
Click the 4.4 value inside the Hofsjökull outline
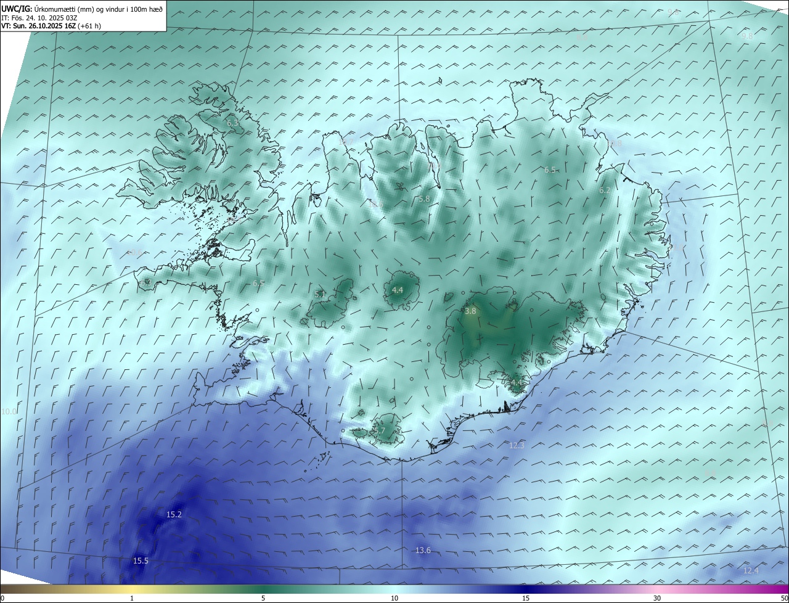tap(398, 290)
